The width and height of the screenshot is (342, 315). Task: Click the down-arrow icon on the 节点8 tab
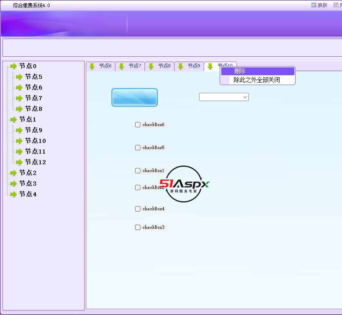point(151,66)
